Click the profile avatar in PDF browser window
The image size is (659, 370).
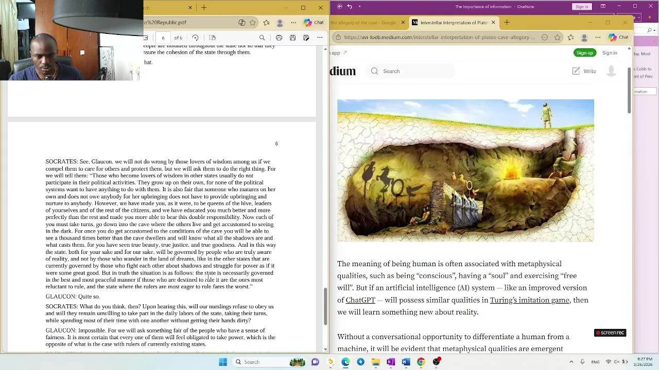(280, 23)
